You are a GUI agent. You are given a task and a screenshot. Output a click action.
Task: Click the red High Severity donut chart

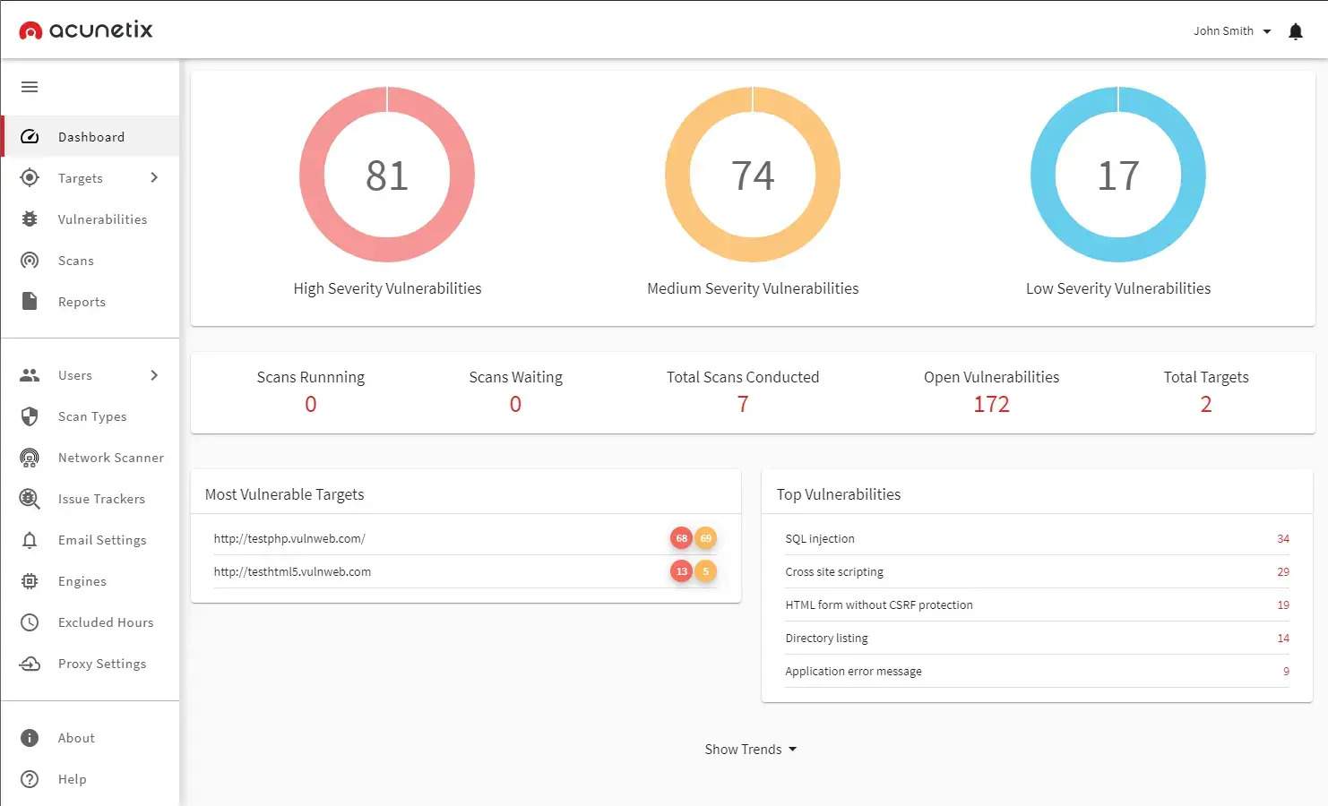point(387,176)
